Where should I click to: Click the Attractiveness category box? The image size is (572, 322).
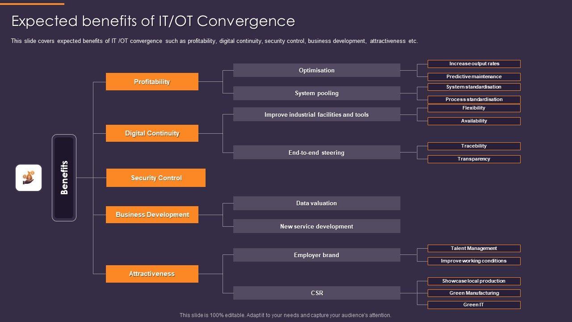[152, 274]
